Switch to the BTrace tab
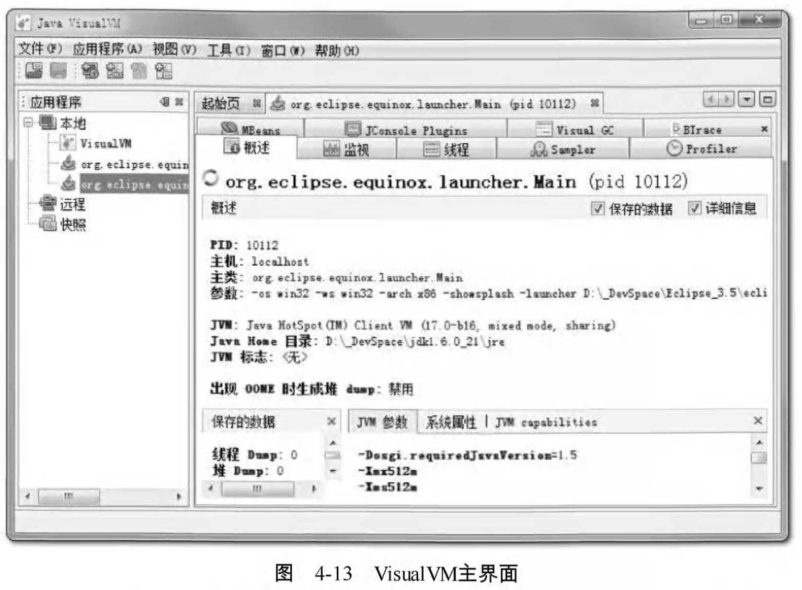Viewport: 802px width, 590px height. click(697, 129)
